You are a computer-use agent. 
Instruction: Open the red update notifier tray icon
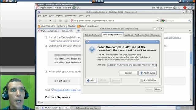185,8
